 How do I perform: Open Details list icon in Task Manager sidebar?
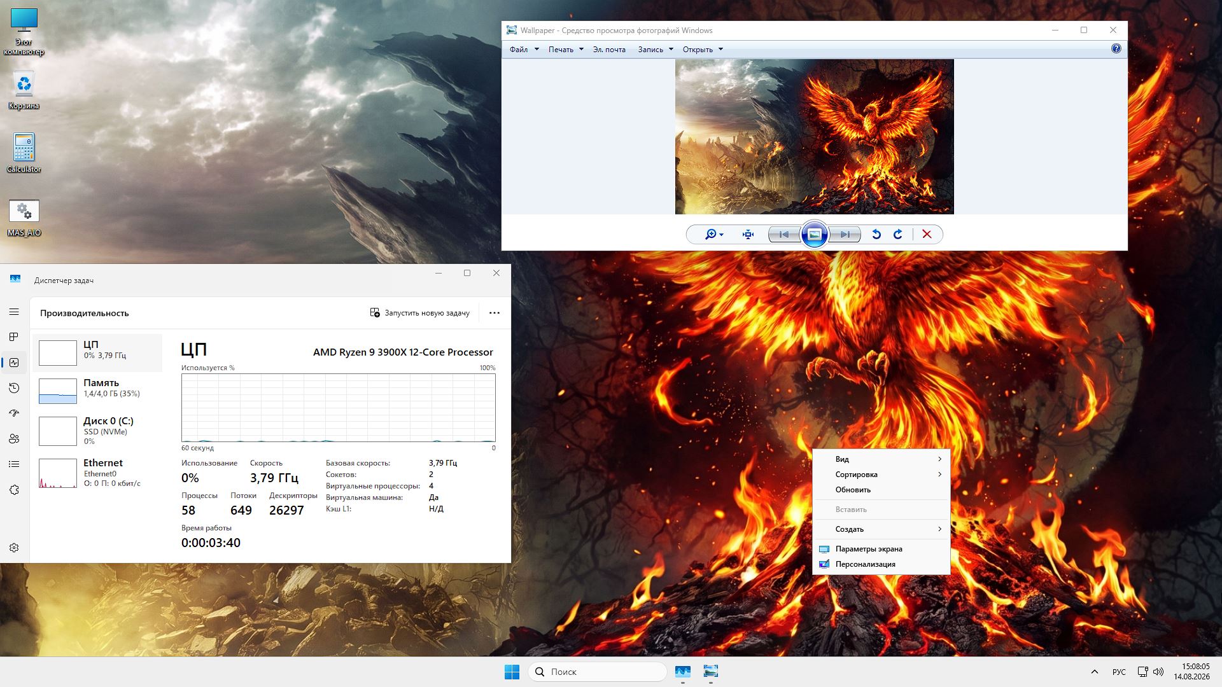(14, 464)
